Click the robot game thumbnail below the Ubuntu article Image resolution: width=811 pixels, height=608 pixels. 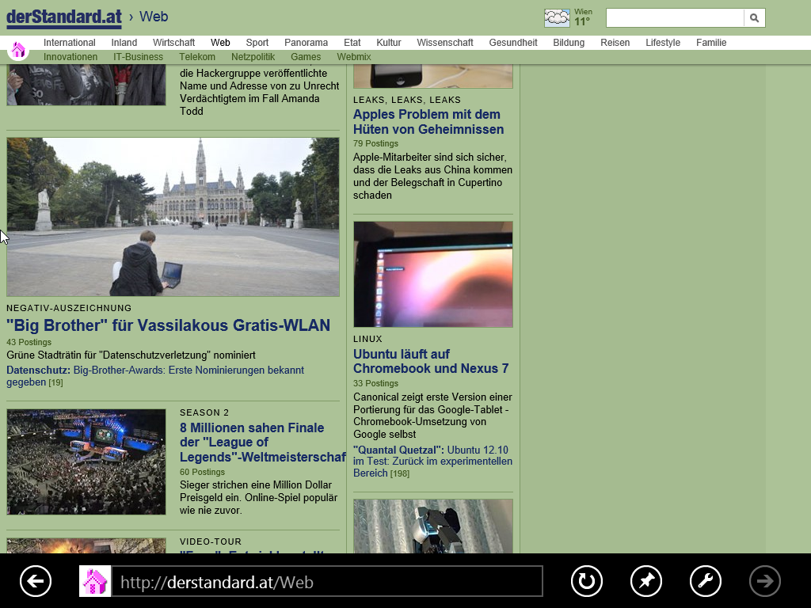(x=433, y=526)
